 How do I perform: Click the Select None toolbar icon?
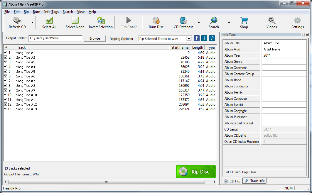tap(75, 21)
